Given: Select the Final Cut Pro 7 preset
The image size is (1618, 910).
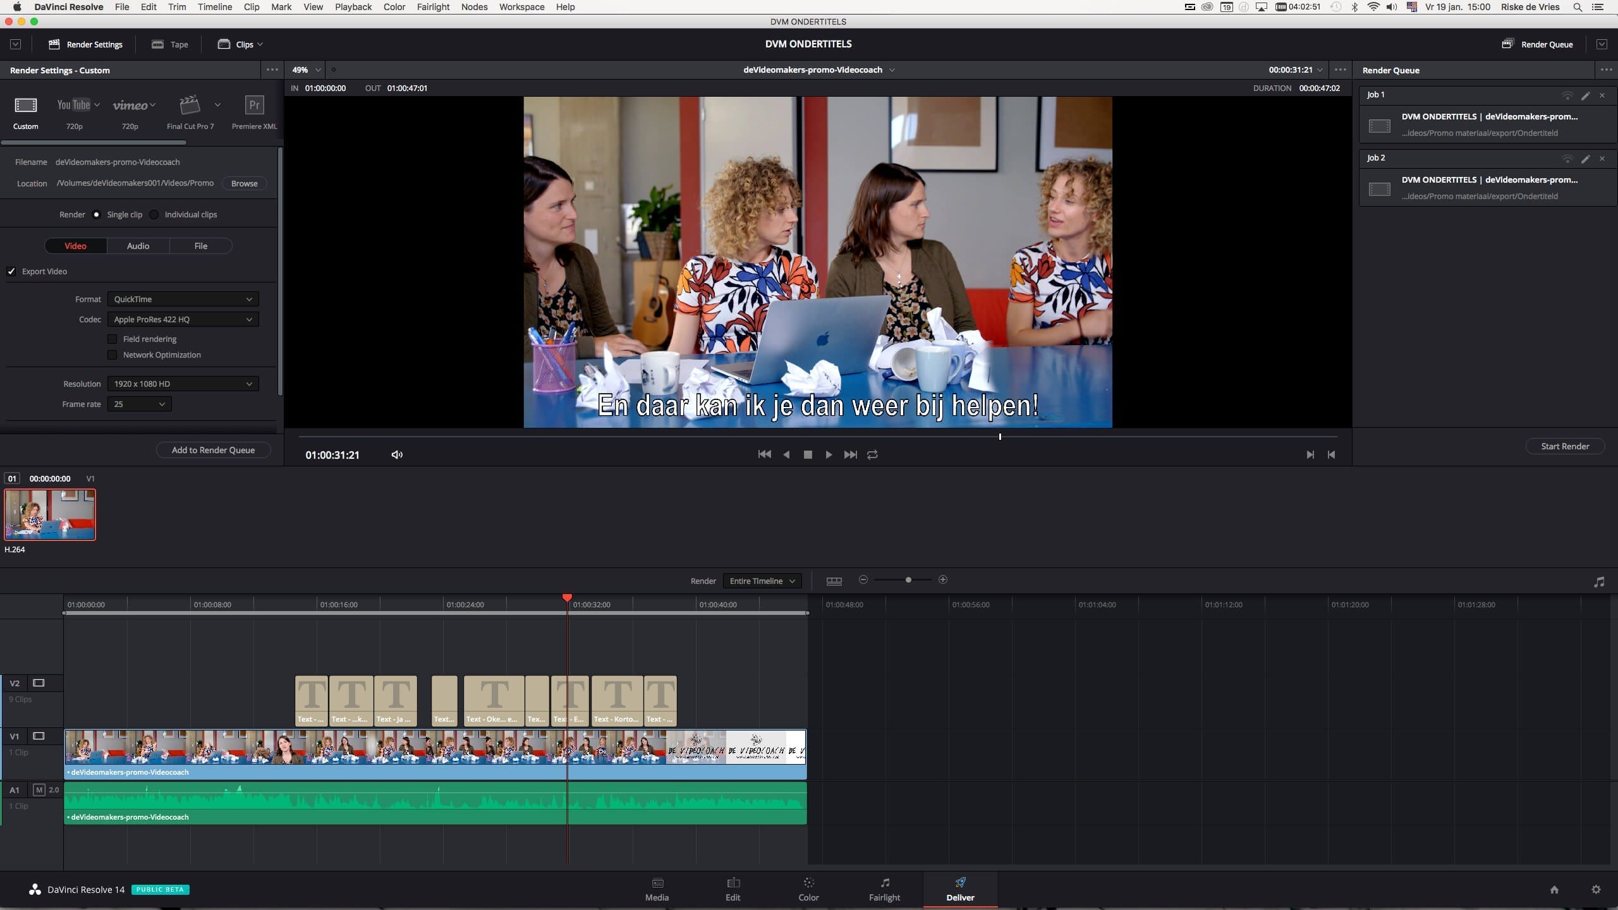Looking at the screenshot, I should click(x=190, y=105).
